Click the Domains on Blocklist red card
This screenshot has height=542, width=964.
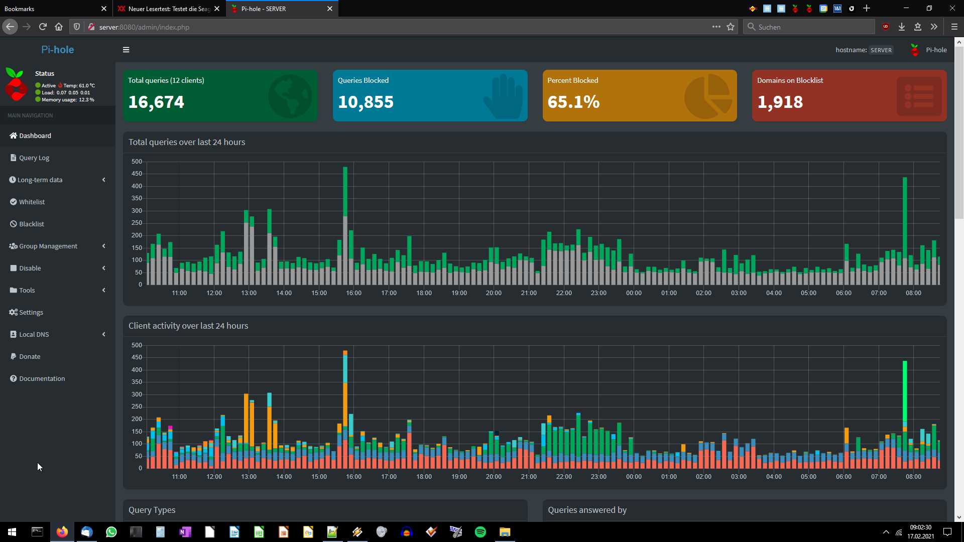coord(850,95)
